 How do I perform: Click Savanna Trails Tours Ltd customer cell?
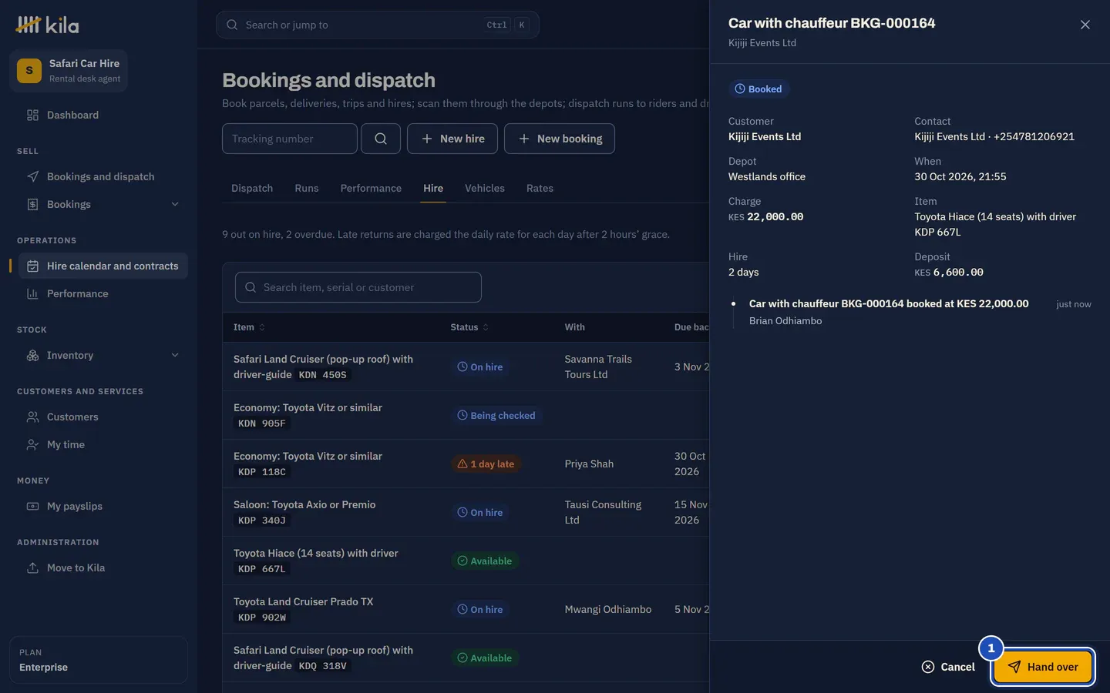[x=598, y=367]
